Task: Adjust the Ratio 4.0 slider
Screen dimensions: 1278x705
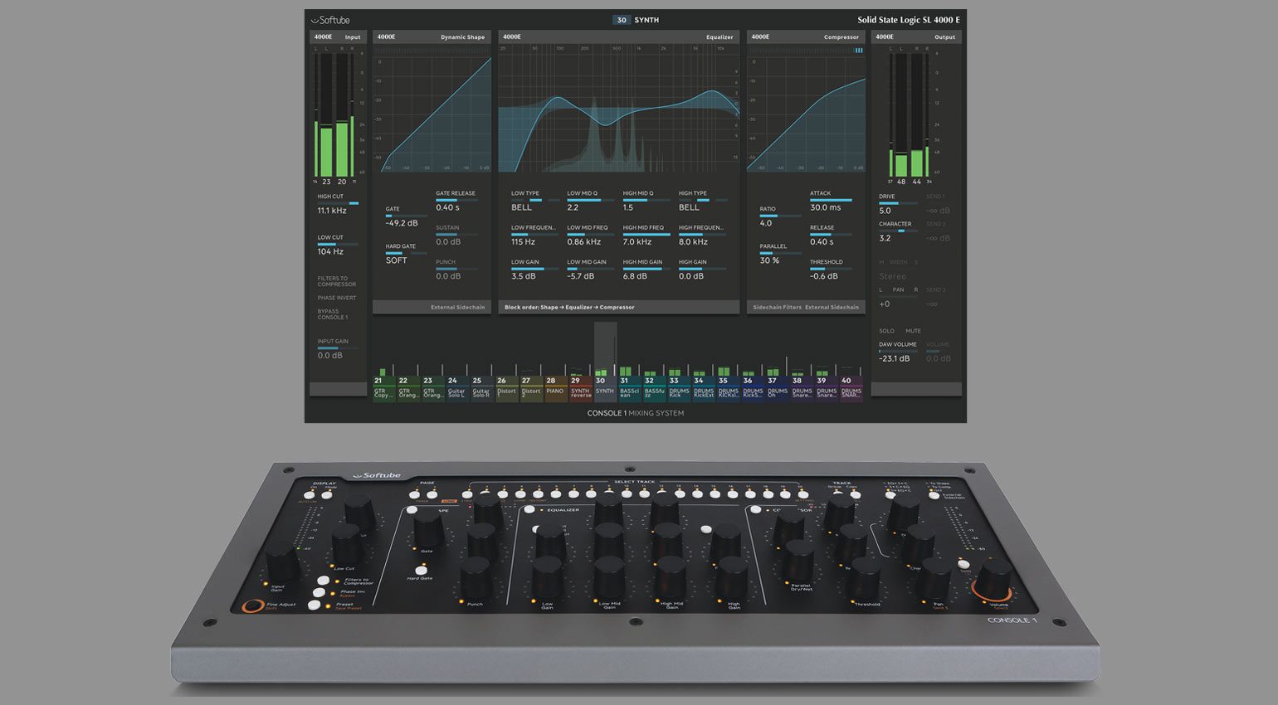Action: click(780, 216)
